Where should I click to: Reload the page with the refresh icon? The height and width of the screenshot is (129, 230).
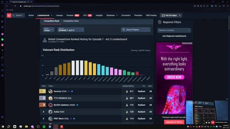click(15, 6)
